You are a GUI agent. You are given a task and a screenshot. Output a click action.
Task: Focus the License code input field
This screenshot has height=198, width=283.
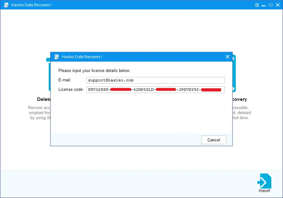tap(156, 90)
